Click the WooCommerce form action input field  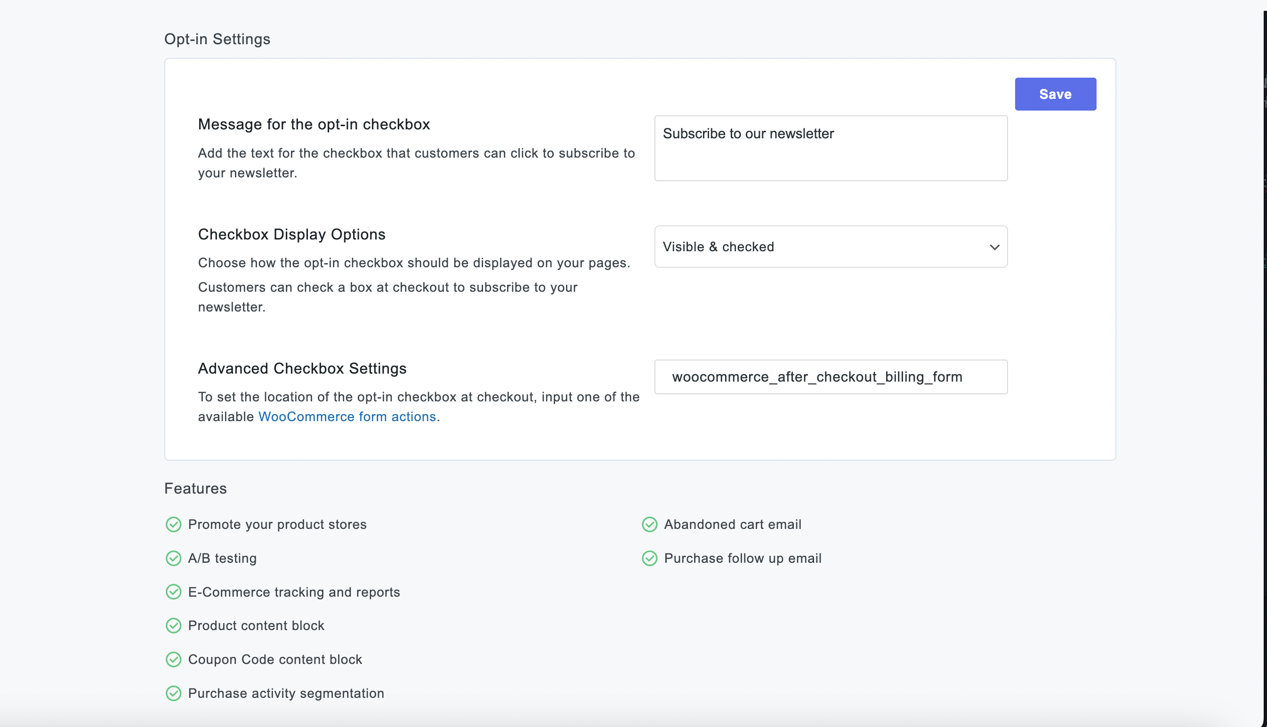tap(831, 377)
